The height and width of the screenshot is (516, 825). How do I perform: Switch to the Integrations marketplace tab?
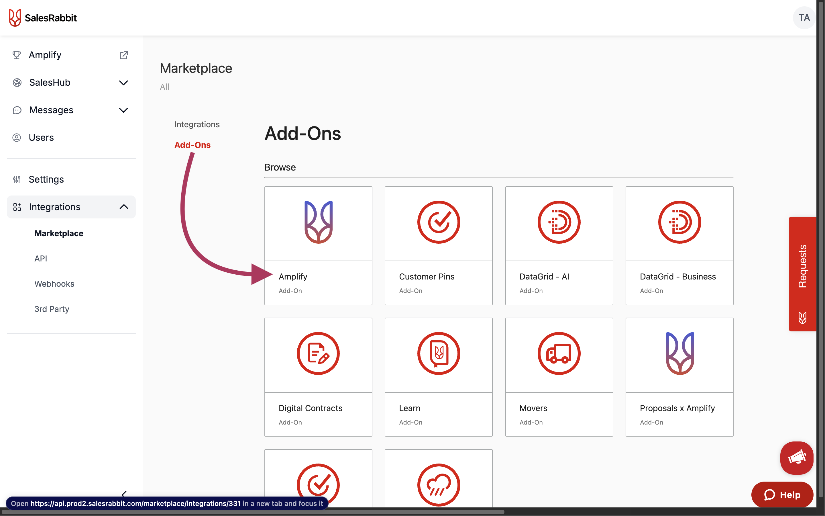pyautogui.click(x=197, y=124)
